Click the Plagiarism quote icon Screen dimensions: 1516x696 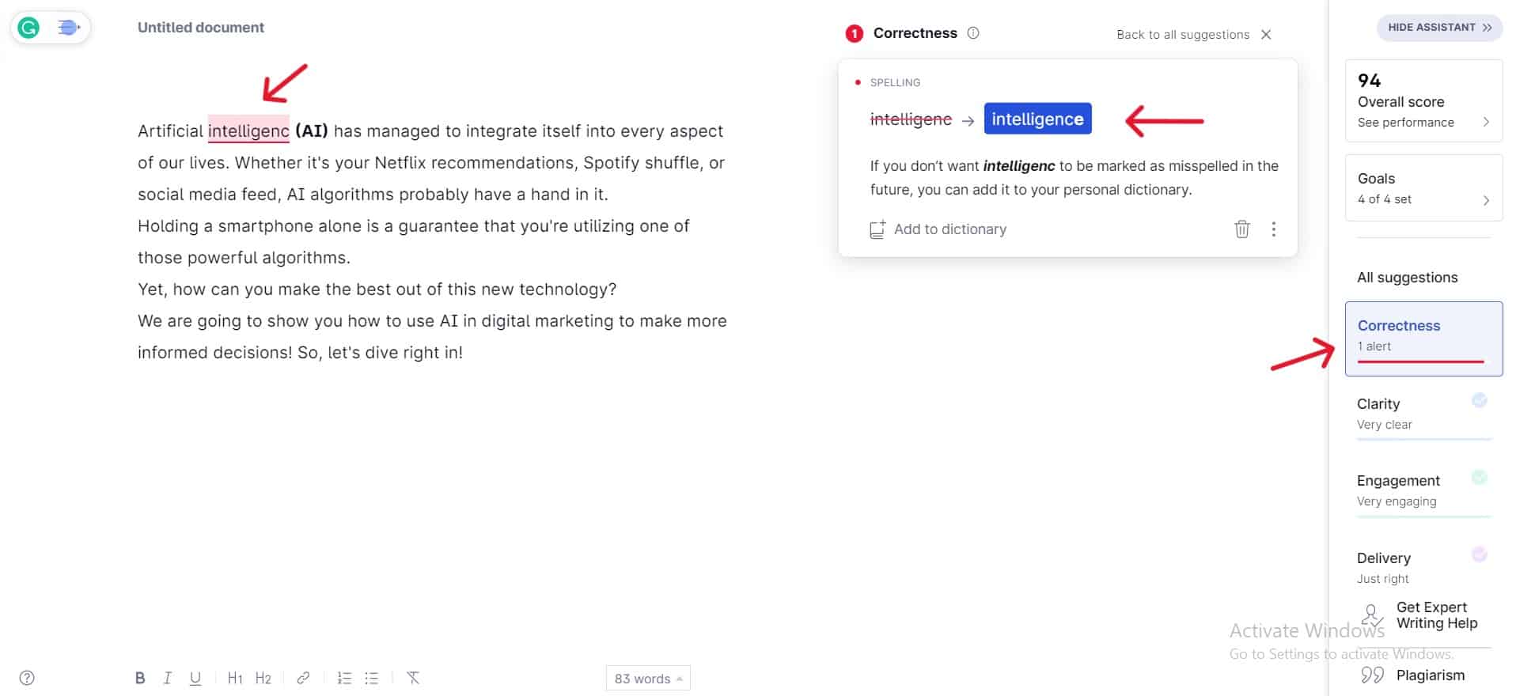point(1373,675)
